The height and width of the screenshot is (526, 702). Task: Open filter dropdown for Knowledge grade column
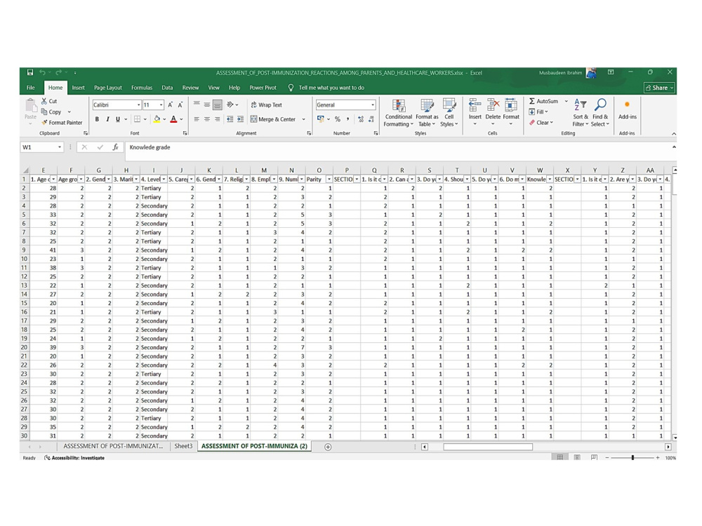[550, 180]
